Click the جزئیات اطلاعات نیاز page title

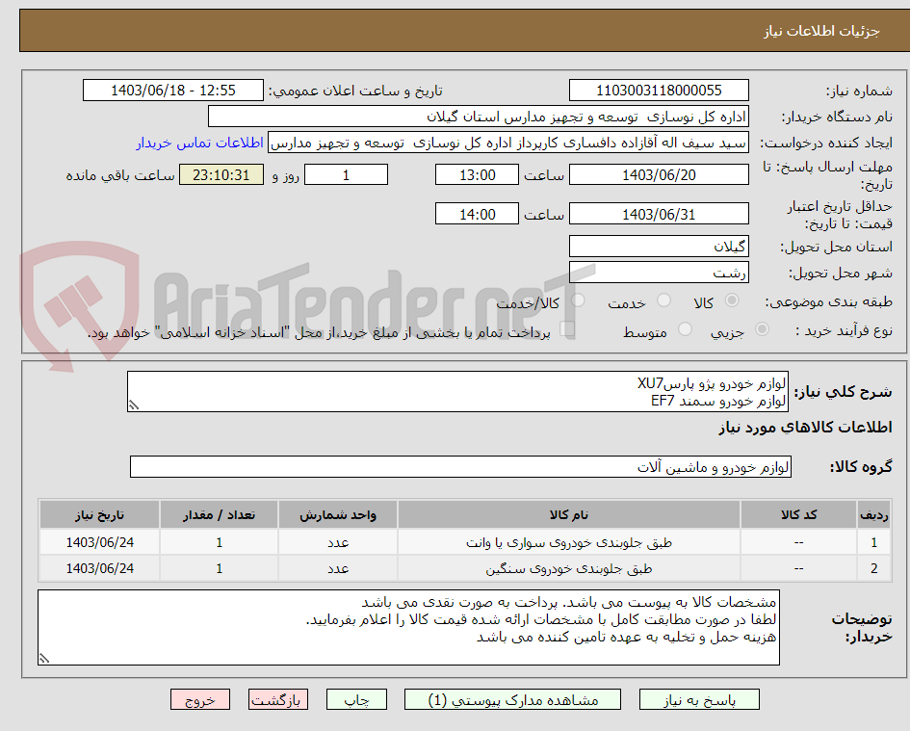click(x=821, y=31)
